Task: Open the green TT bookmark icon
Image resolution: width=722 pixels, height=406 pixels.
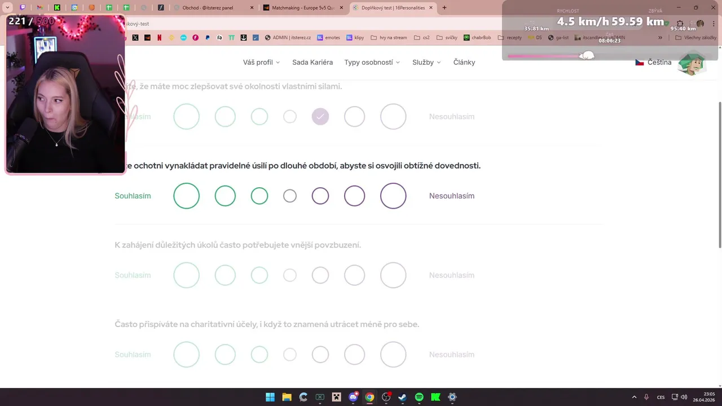Action: [231, 38]
